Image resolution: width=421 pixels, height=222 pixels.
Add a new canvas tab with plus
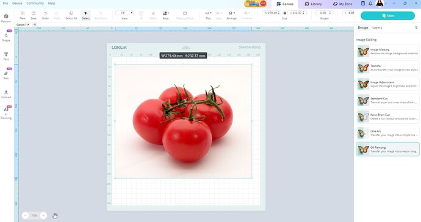(35, 24)
